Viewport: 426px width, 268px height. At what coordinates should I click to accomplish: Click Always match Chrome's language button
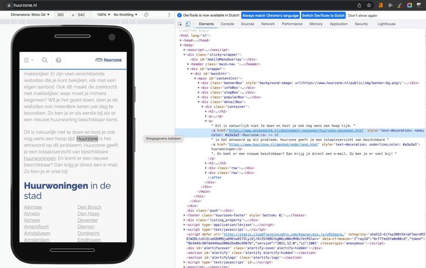tap(270, 15)
